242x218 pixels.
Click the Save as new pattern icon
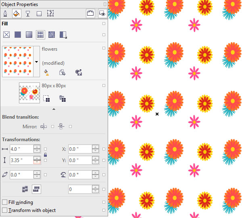(79, 72)
